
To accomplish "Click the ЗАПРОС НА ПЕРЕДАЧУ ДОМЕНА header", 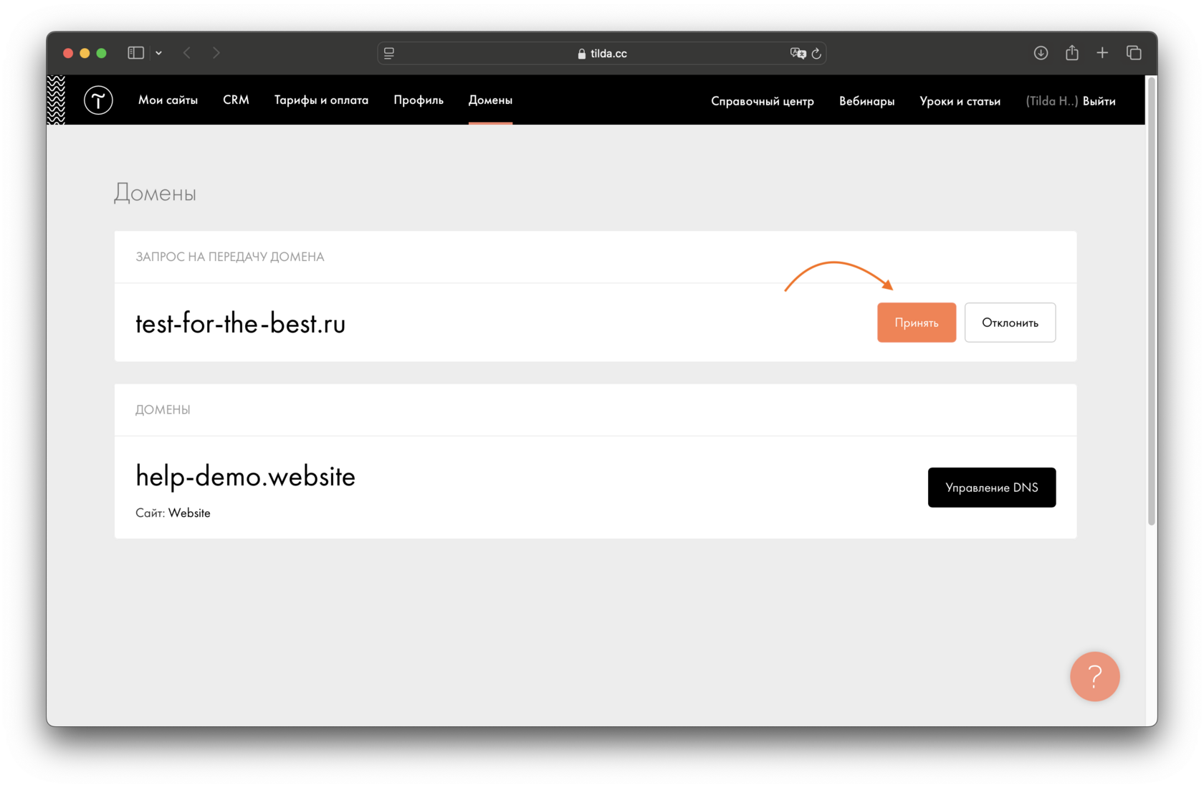I will pos(230,257).
